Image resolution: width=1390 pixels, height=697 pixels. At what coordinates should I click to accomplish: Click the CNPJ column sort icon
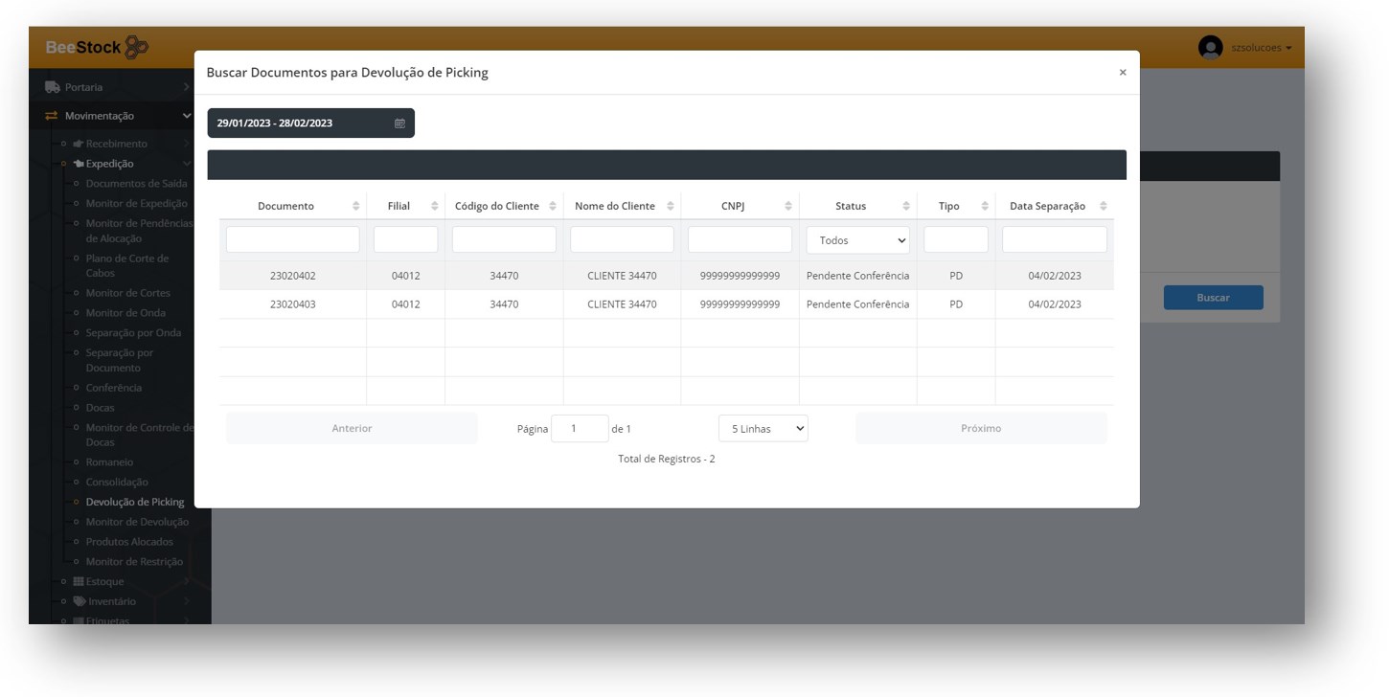[788, 207]
